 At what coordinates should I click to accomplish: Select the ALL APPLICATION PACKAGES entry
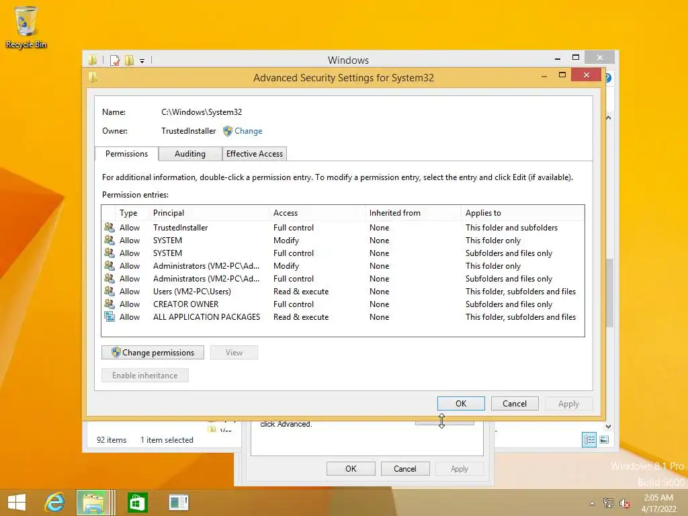coord(343,317)
